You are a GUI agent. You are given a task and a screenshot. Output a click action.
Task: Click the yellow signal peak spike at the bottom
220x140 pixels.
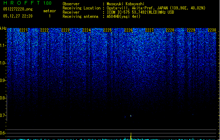(131, 136)
